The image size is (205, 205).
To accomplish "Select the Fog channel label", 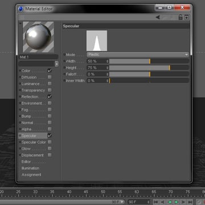I will point(24,110).
